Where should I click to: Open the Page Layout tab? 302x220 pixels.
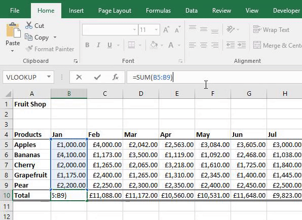click(x=115, y=11)
